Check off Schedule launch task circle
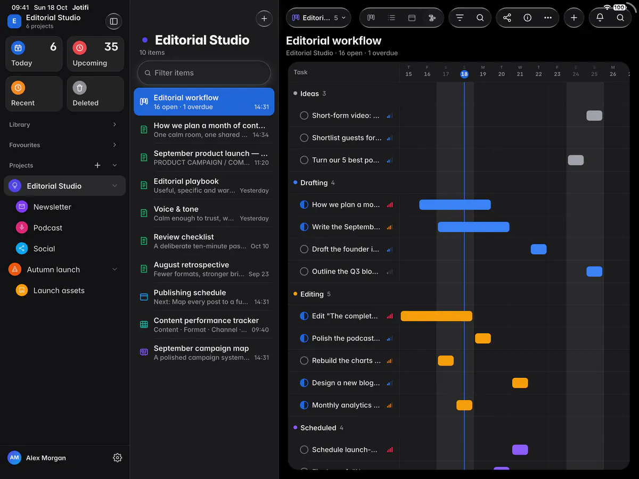 tap(304, 450)
